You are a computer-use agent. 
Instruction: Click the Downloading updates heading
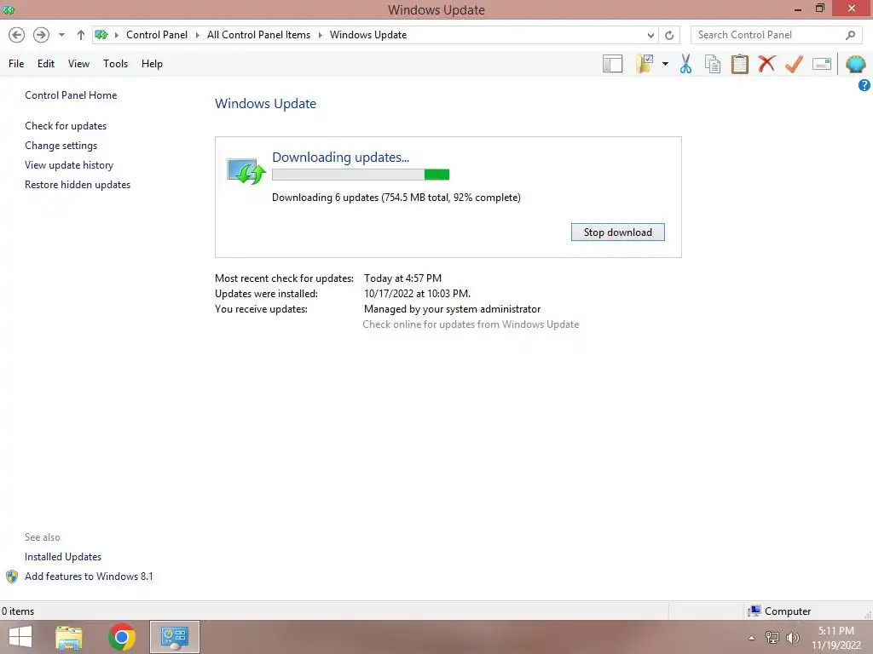[340, 158]
